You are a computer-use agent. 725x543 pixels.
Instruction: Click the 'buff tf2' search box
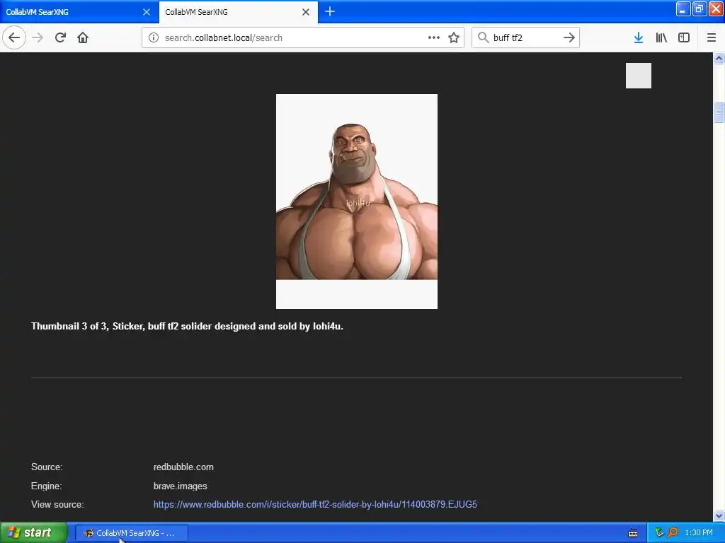coord(526,38)
